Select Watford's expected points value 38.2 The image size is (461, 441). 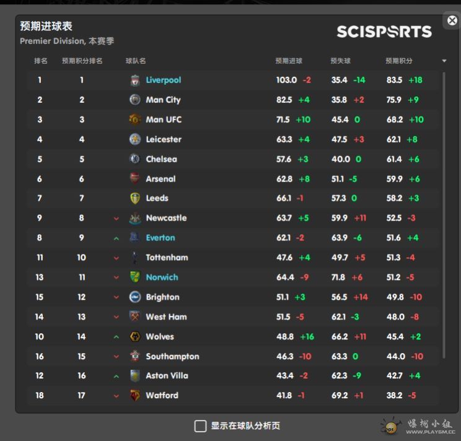394,395
